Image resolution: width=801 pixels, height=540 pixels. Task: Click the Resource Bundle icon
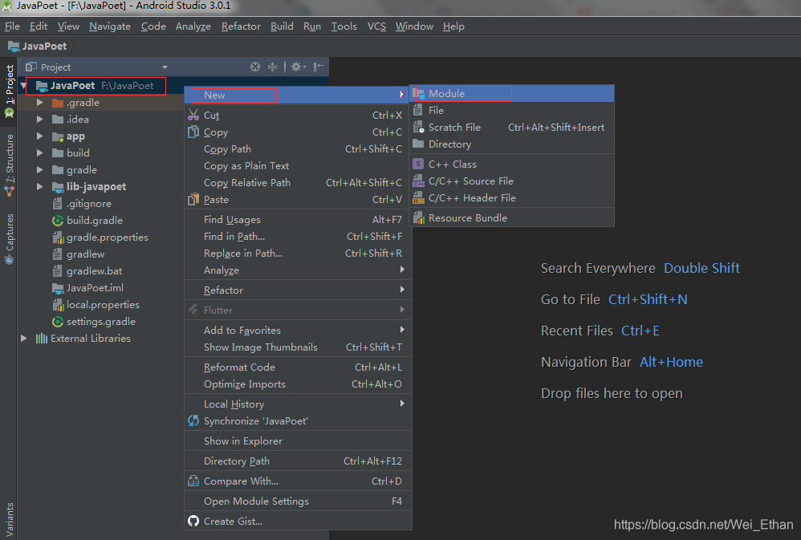(x=418, y=217)
